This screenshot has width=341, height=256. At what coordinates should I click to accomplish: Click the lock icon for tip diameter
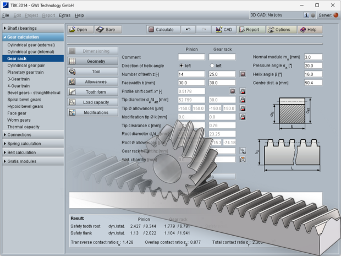(243, 100)
